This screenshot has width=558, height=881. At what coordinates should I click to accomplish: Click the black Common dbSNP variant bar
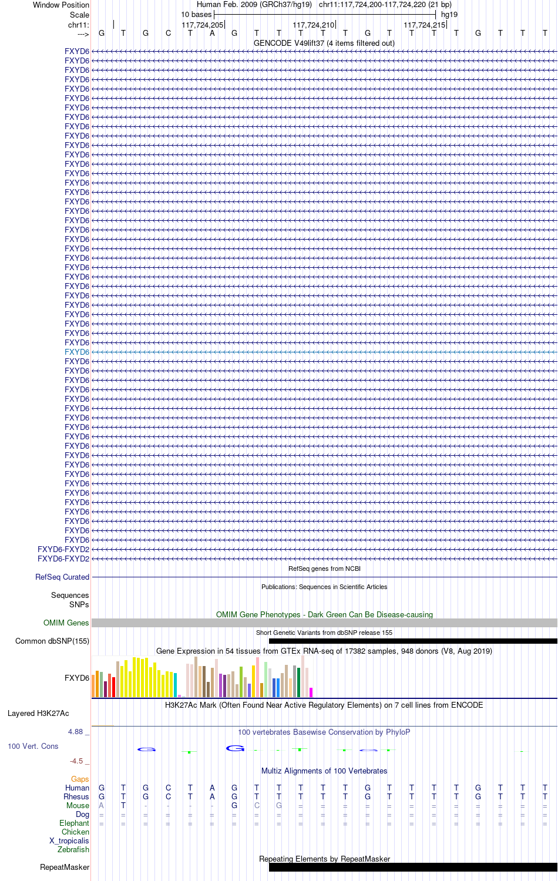[413, 641]
